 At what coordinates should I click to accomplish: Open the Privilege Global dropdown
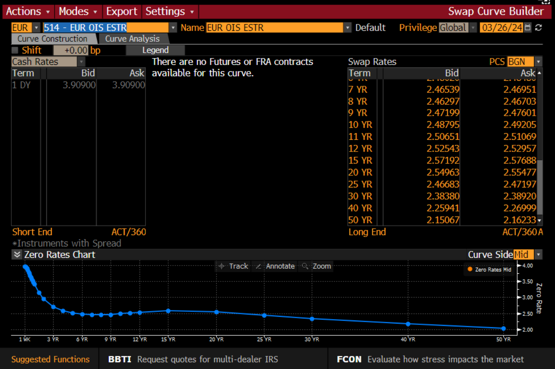(473, 28)
